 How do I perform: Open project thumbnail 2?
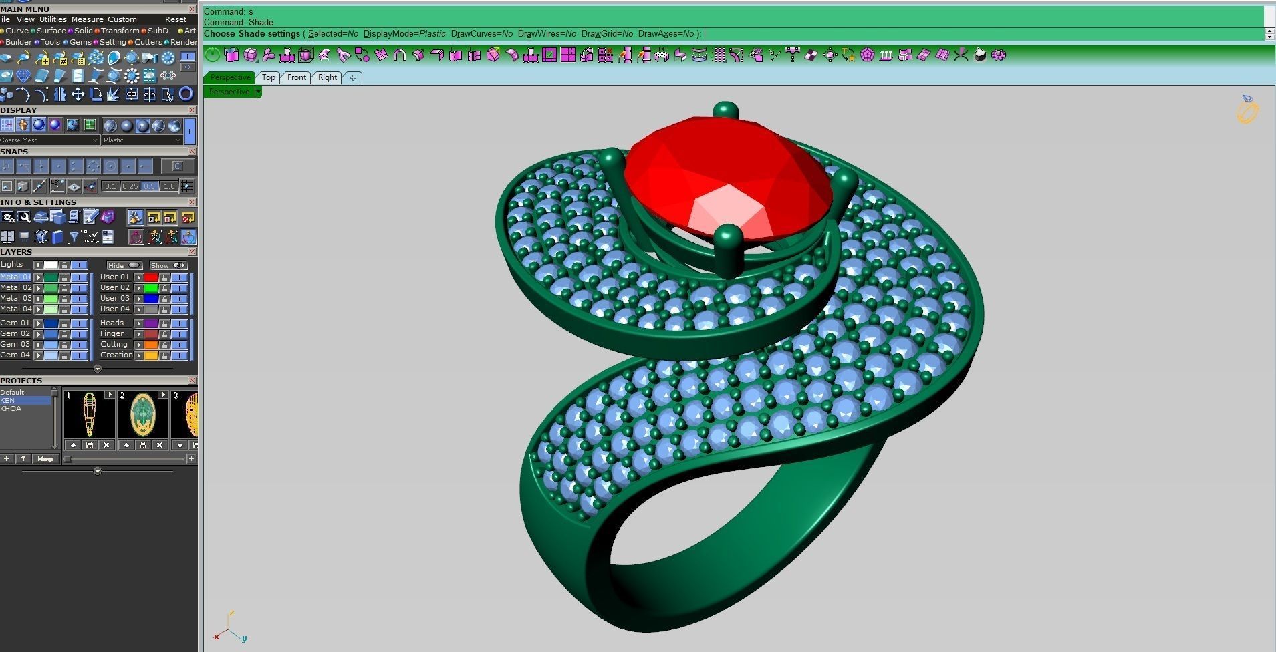click(x=142, y=416)
